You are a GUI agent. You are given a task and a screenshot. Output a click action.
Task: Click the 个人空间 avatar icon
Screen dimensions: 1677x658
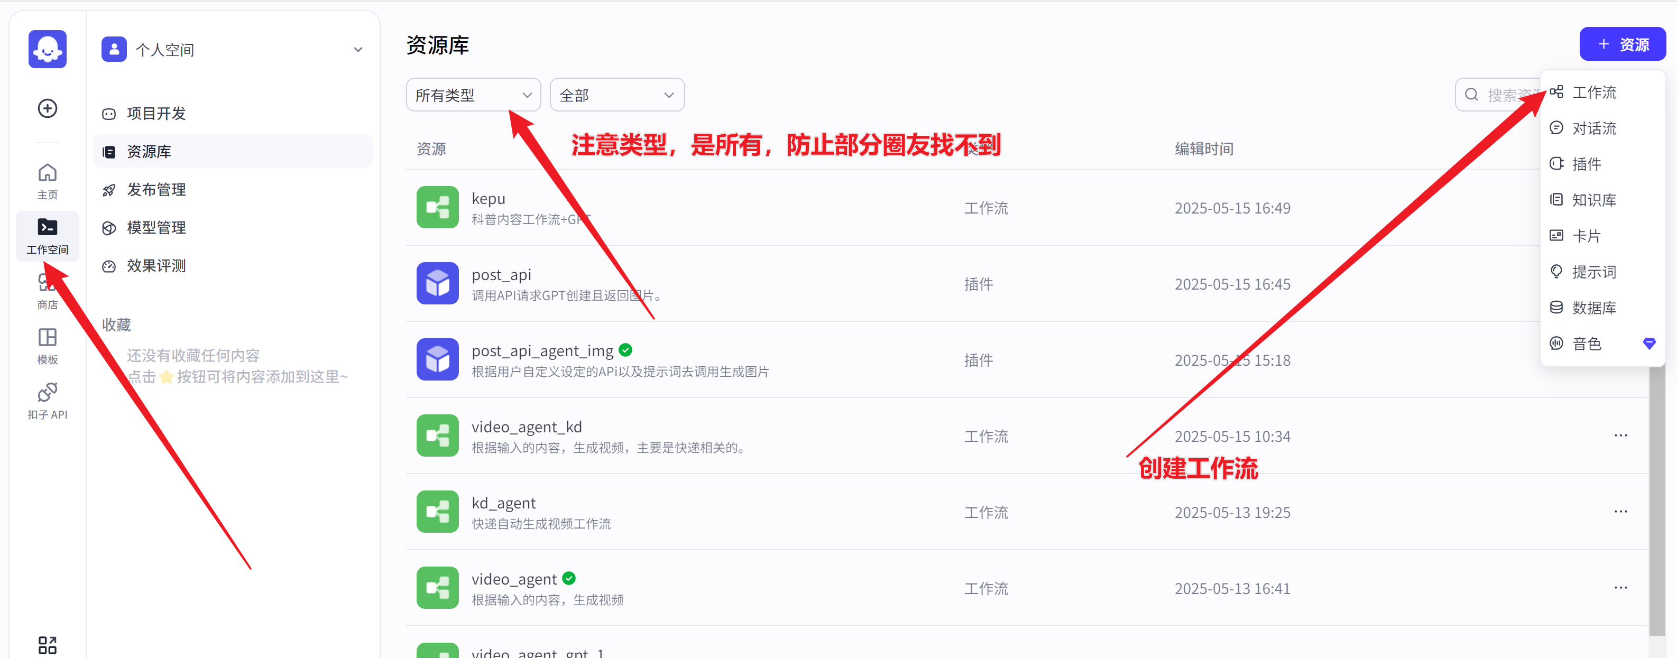(x=114, y=50)
